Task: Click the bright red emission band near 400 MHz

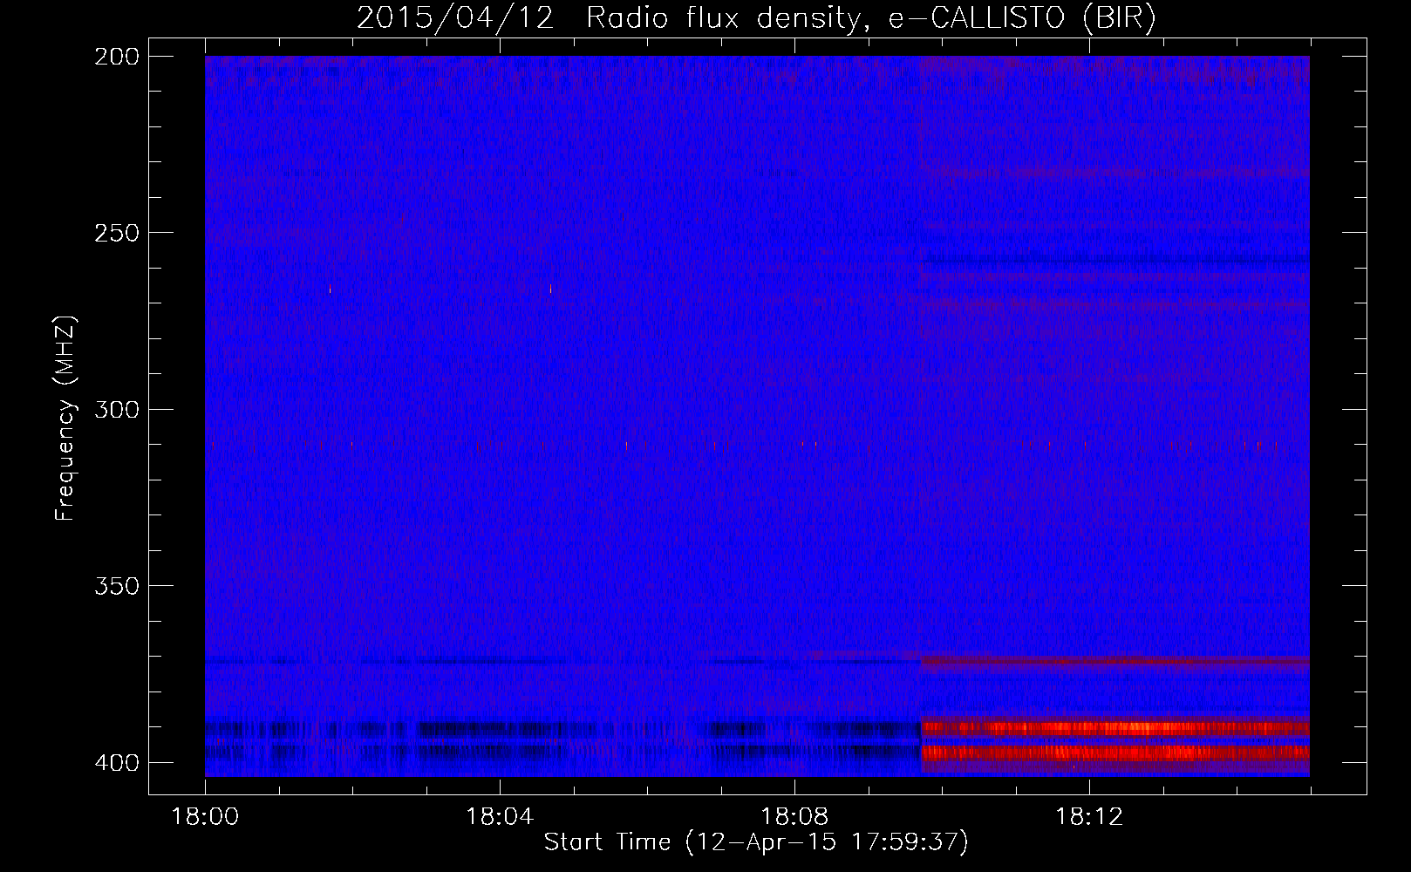Action: [x=1115, y=753]
